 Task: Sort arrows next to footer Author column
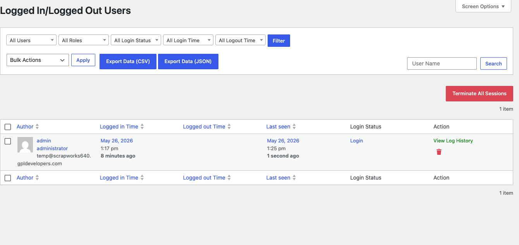37,178
